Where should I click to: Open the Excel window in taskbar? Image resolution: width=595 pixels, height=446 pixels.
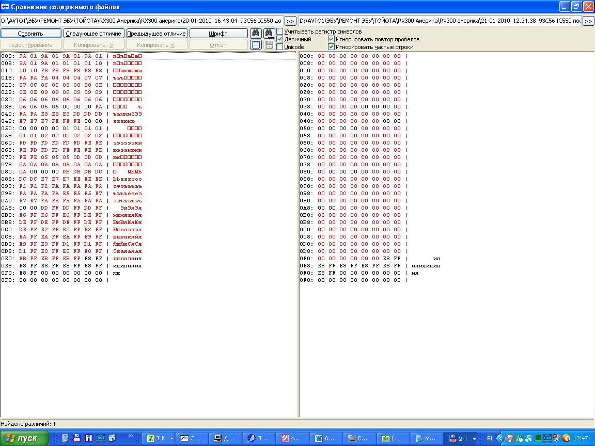click(x=158, y=438)
